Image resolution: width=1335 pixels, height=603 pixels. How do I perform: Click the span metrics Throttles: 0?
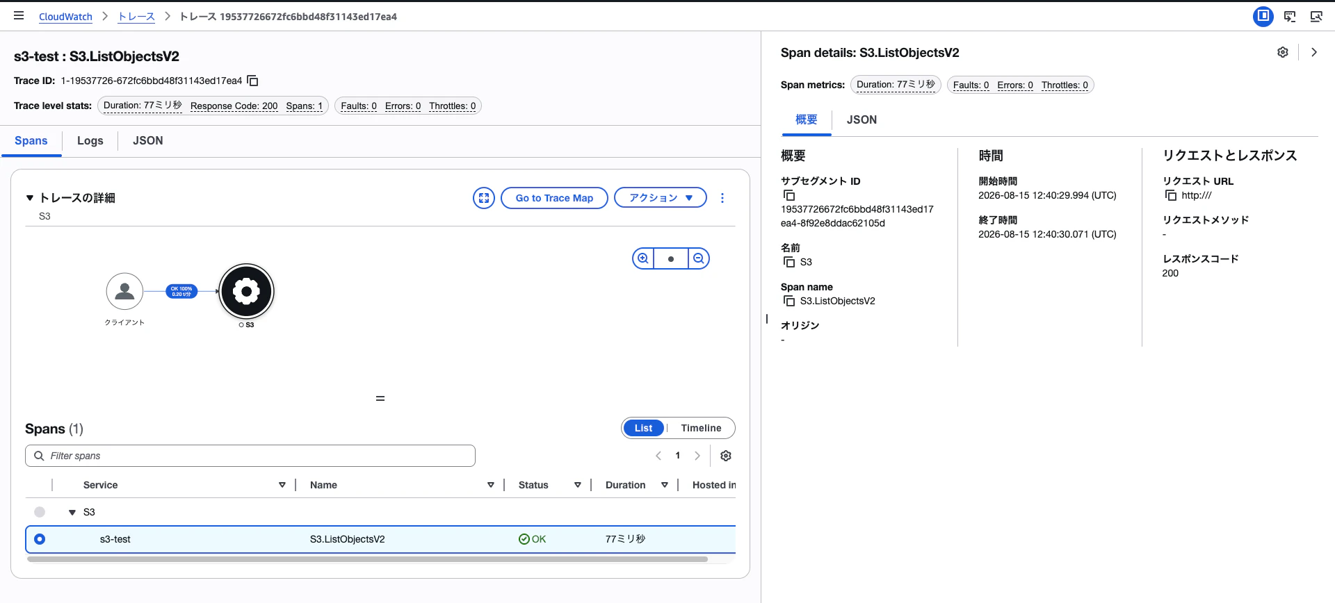pyautogui.click(x=1065, y=85)
